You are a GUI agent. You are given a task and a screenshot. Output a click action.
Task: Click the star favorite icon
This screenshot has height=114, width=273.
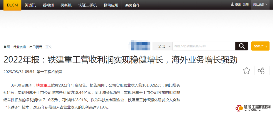point(246,71)
